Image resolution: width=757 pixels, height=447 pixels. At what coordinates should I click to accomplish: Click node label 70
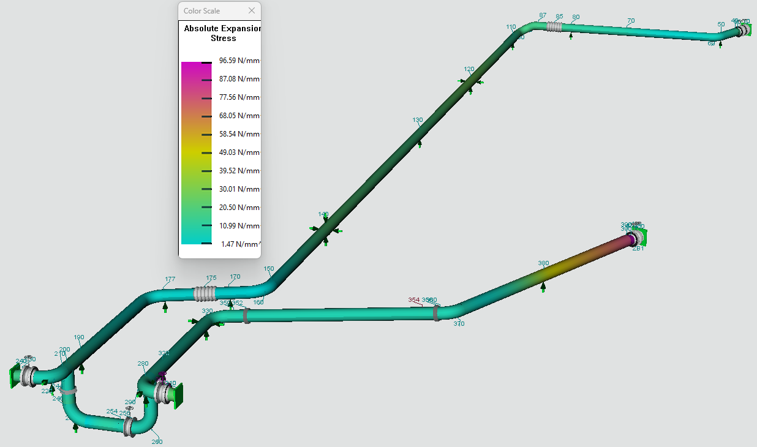pyautogui.click(x=631, y=21)
